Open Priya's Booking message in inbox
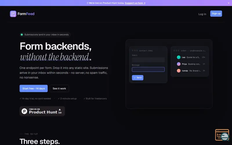Screen dimensions: 232x145 click(x=191, y=64)
